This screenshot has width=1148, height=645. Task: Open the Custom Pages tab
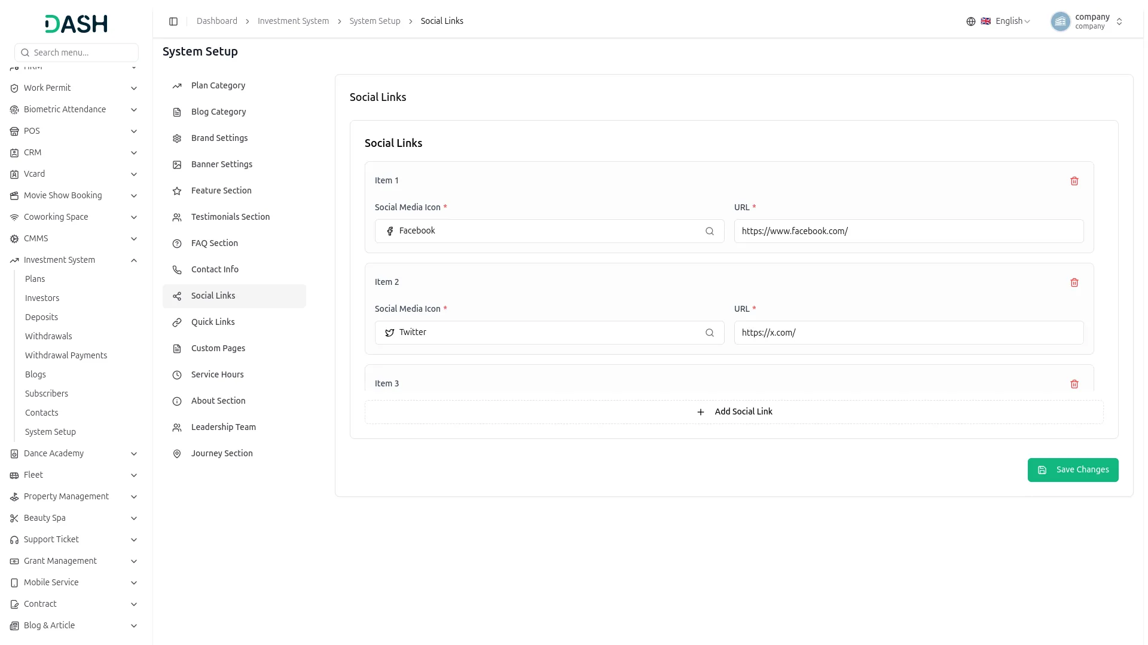pos(234,349)
